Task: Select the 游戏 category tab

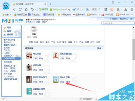Action: [x=92, y=42]
